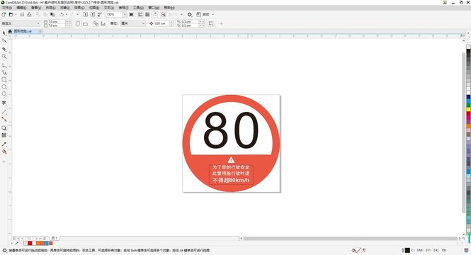
Task: Click the 启动 launcher button
Action: [x=203, y=14]
